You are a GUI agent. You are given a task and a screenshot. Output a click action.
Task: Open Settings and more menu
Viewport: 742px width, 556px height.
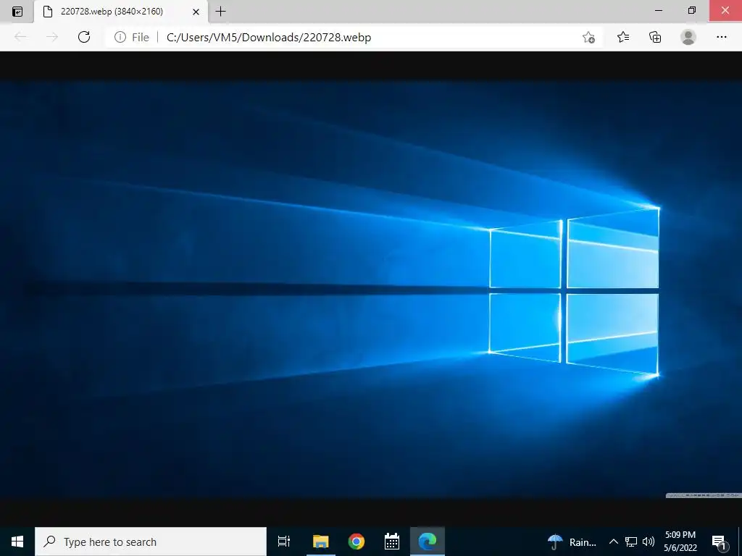(x=721, y=37)
